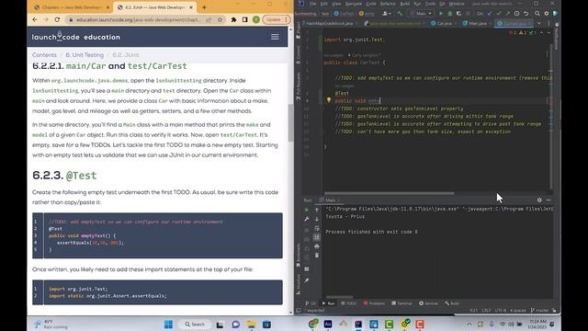Open Run panel settings gear
588x331 pixels.
click(539, 200)
